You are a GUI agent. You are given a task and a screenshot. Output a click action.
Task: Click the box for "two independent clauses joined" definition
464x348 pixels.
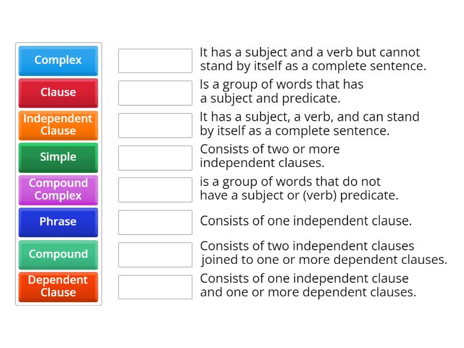coord(155,255)
